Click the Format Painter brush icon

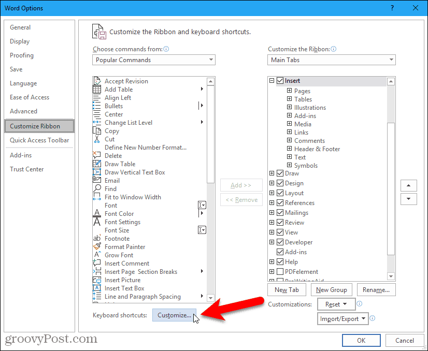[x=97, y=246]
